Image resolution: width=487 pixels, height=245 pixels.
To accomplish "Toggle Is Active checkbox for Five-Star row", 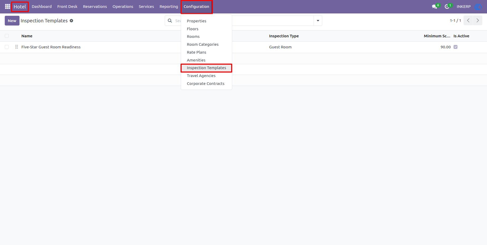I will [455, 47].
